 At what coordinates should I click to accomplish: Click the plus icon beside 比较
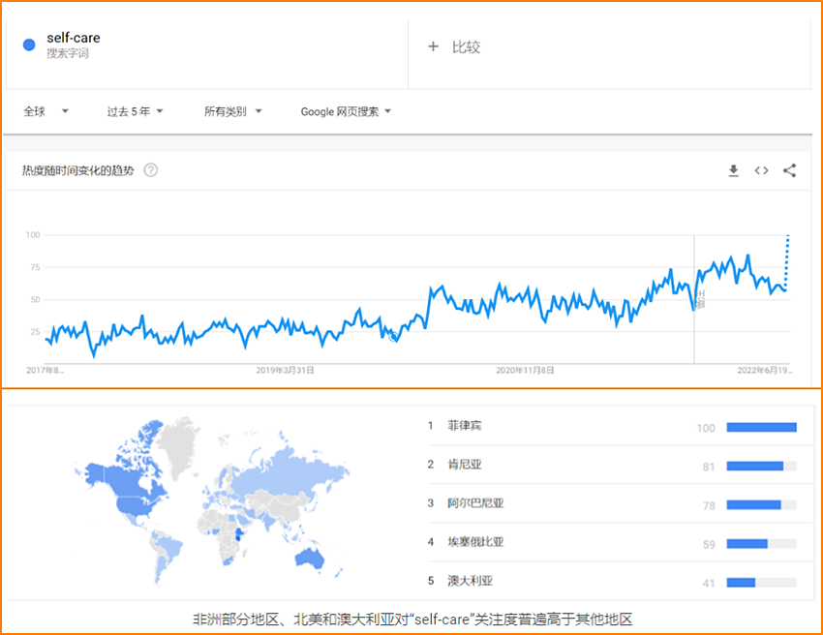[x=434, y=46]
